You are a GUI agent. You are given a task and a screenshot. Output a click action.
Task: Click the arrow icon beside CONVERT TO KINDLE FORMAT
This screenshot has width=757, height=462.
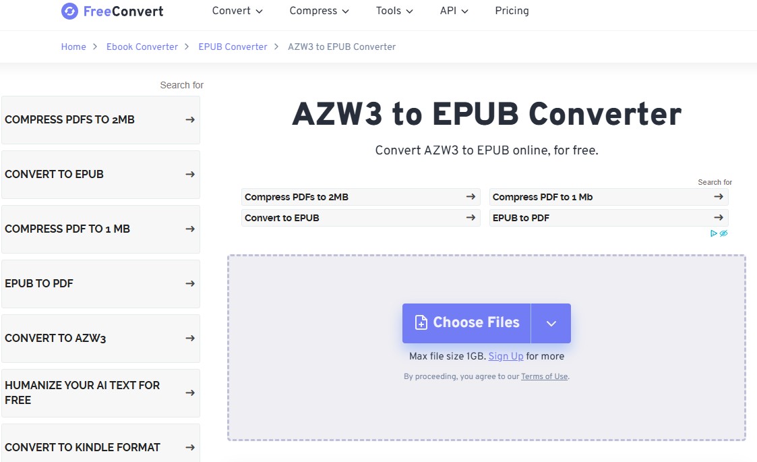click(191, 447)
